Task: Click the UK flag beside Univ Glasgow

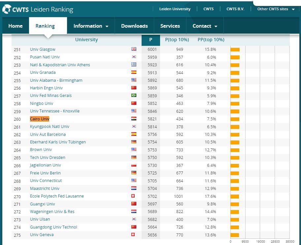Action: tap(134, 49)
